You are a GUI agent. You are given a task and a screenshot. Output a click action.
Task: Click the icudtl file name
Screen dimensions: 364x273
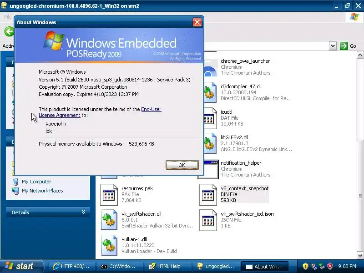(227, 112)
